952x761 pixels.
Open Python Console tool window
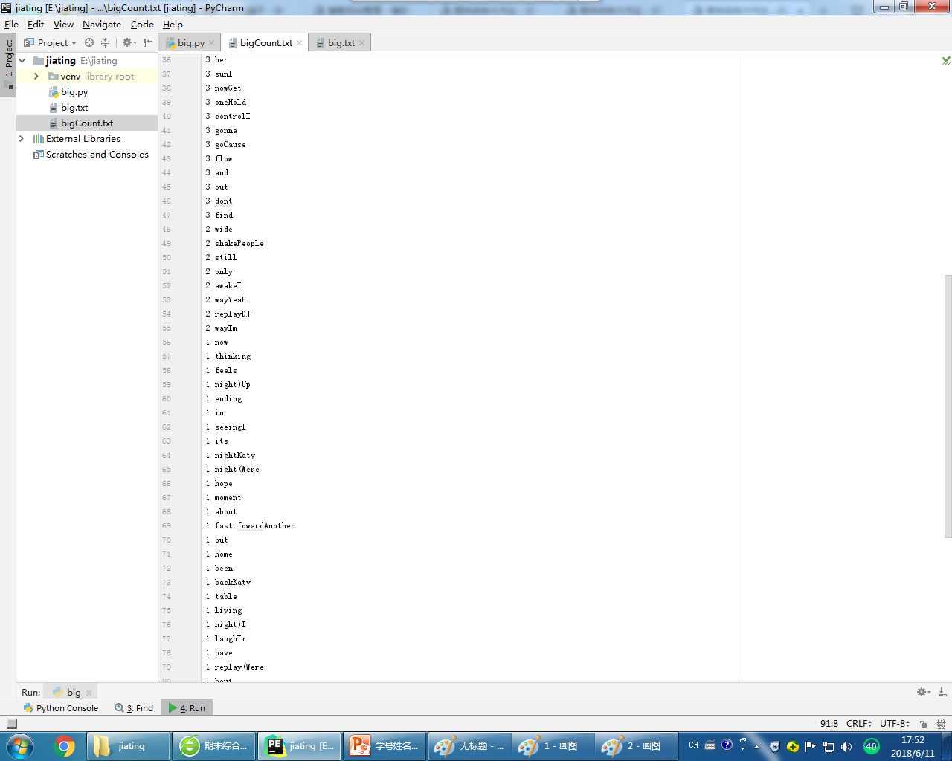point(61,708)
